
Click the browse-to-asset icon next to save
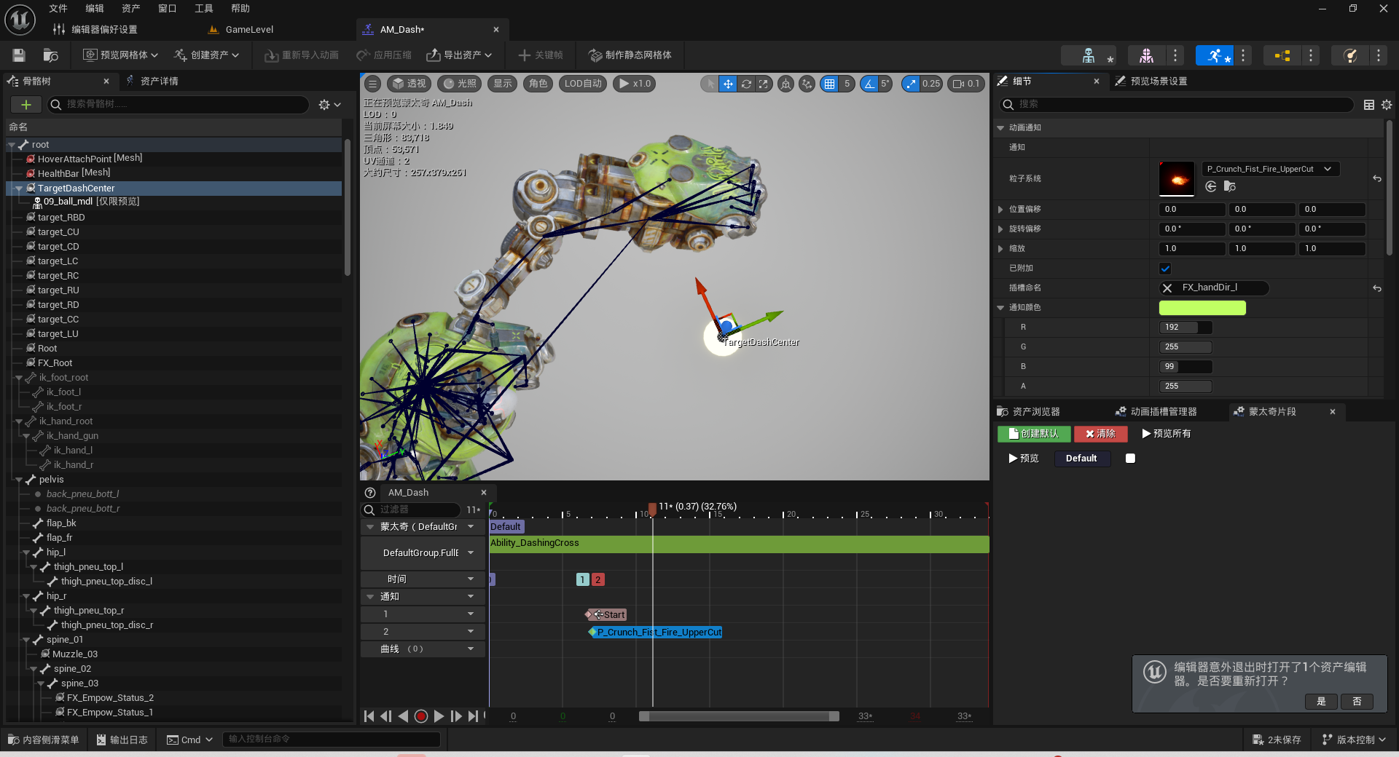(x=51, y=55)
